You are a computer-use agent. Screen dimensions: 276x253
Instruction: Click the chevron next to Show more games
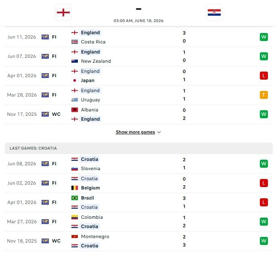(x=159, y=132)
